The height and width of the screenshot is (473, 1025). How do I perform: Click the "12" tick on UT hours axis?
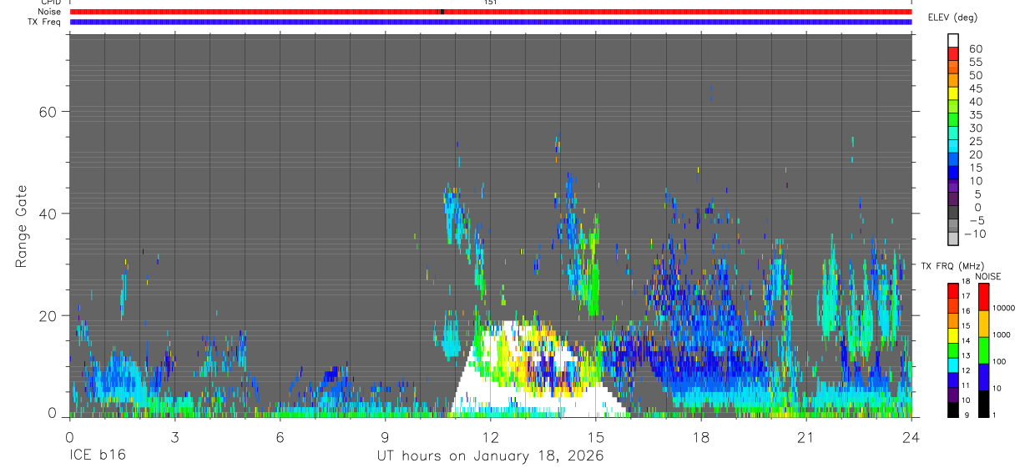coord(490,438)
